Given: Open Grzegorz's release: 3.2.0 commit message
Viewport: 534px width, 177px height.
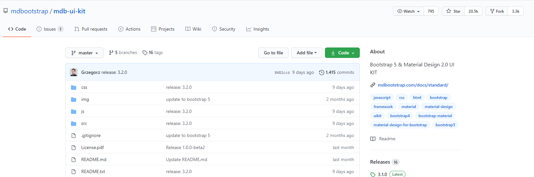Looking at the screenshot, I should pyautogui.click(x=114, y=73).
